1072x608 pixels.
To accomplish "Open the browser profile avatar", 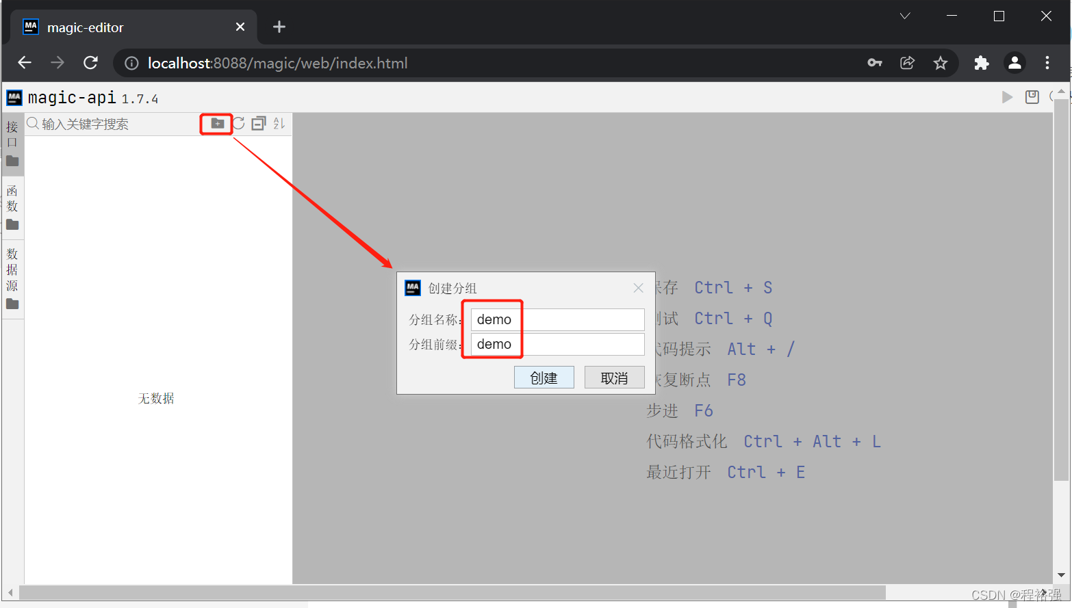I will [x=1014, y=63].
